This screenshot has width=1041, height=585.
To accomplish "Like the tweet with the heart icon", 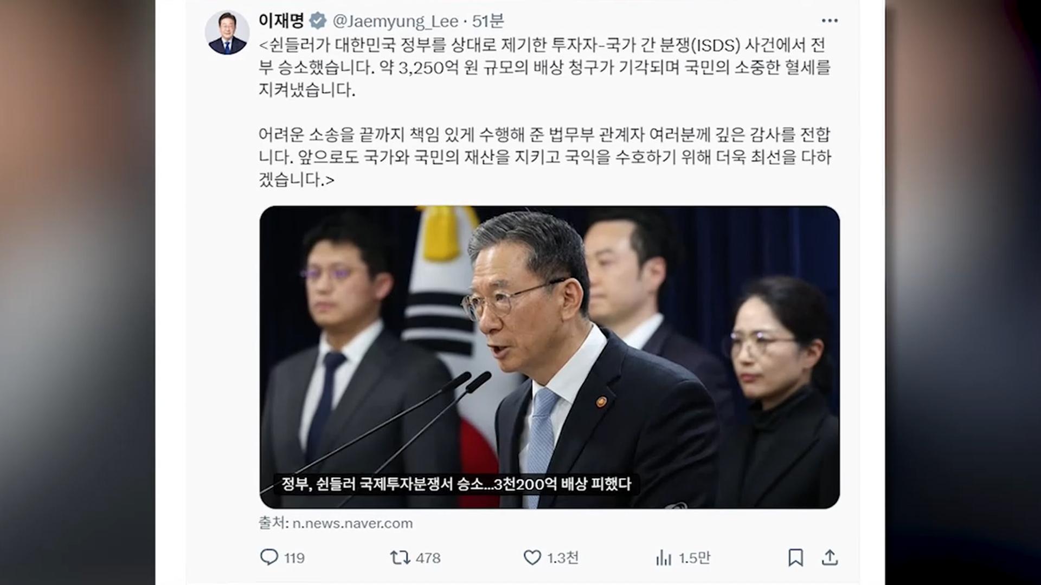I will 532,557.
